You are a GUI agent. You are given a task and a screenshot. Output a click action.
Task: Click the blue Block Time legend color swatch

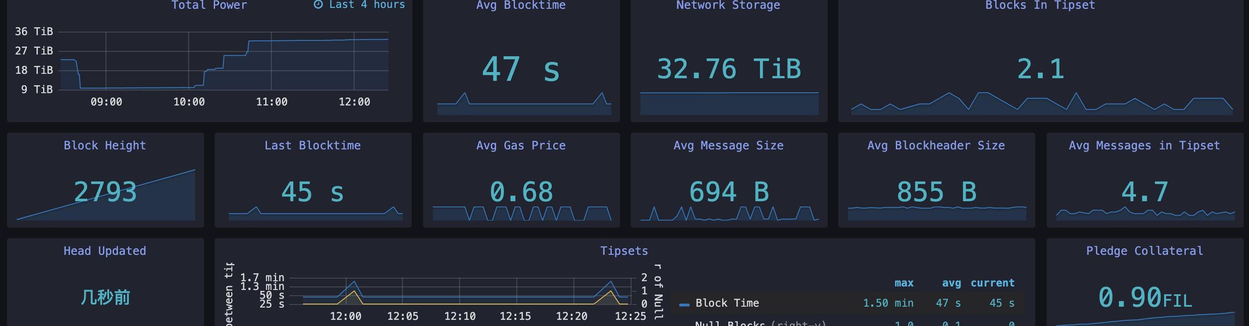point(684,304)
